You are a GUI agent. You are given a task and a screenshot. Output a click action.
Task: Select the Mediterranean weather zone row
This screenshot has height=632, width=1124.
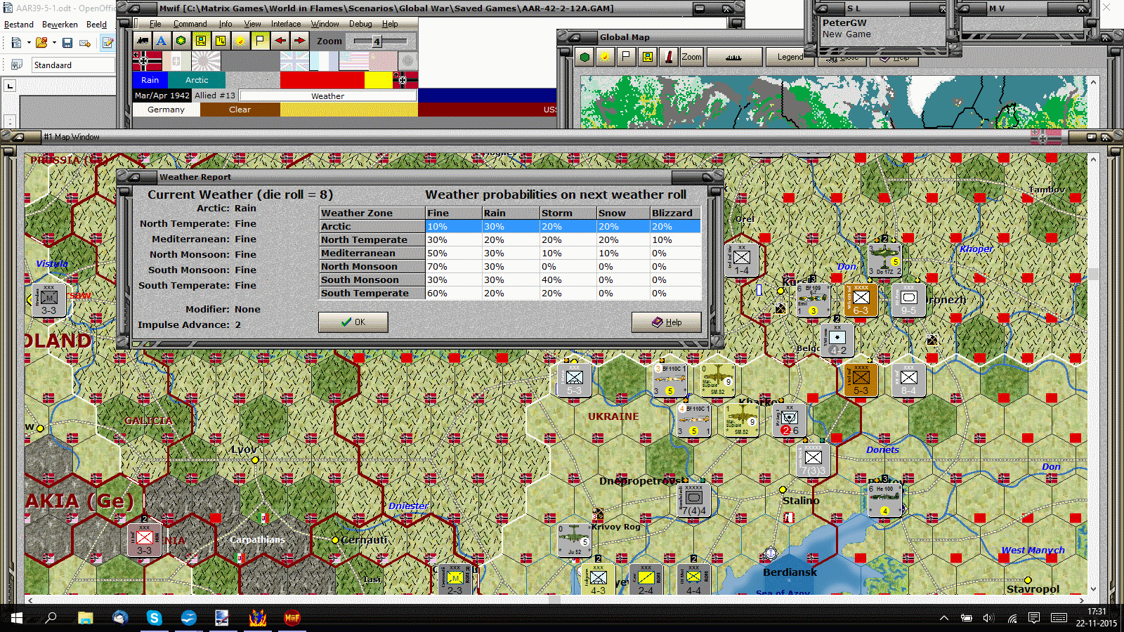(510, 253)
